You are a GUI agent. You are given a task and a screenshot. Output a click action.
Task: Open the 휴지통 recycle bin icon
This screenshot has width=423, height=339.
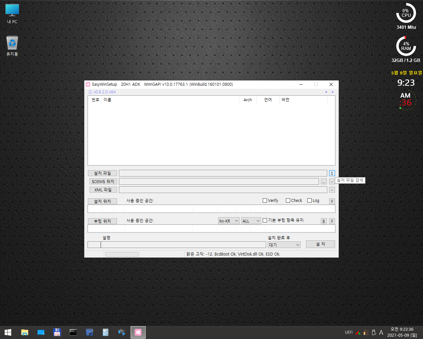(12, 46)
